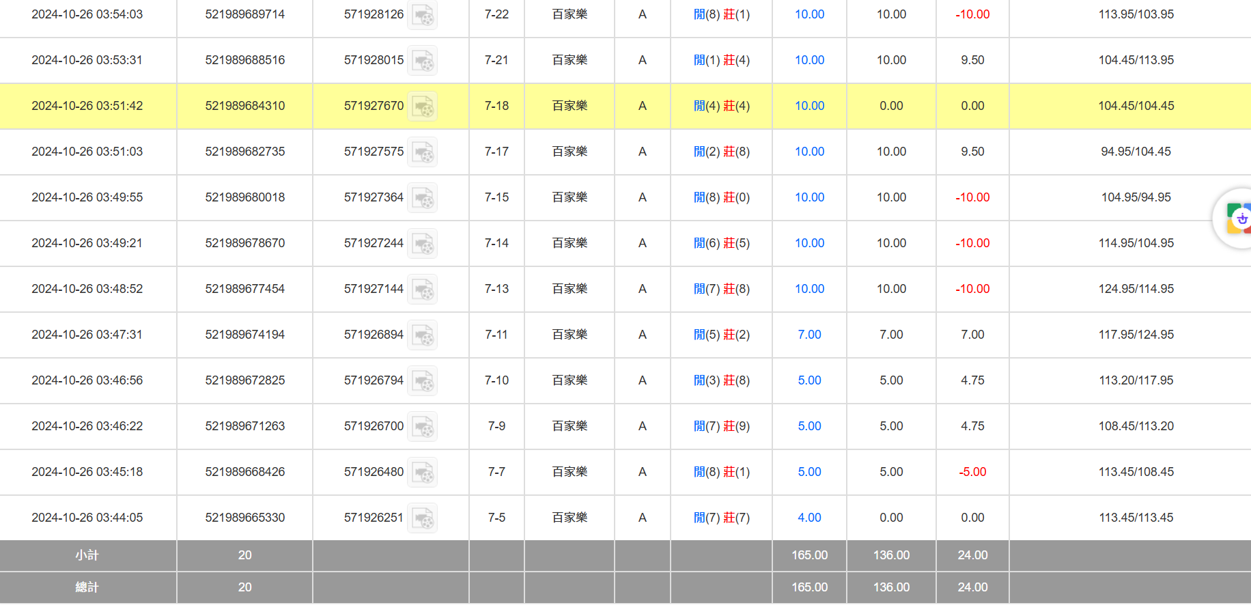Open video replay icon for round 571926251
Viewport: 1251px width, 616px height.
pyautogui.click(x=423, y=518)
